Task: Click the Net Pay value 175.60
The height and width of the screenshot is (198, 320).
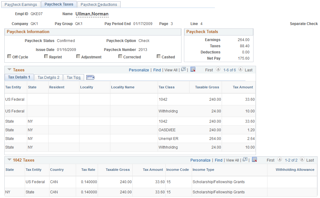Action: (243, 58)
